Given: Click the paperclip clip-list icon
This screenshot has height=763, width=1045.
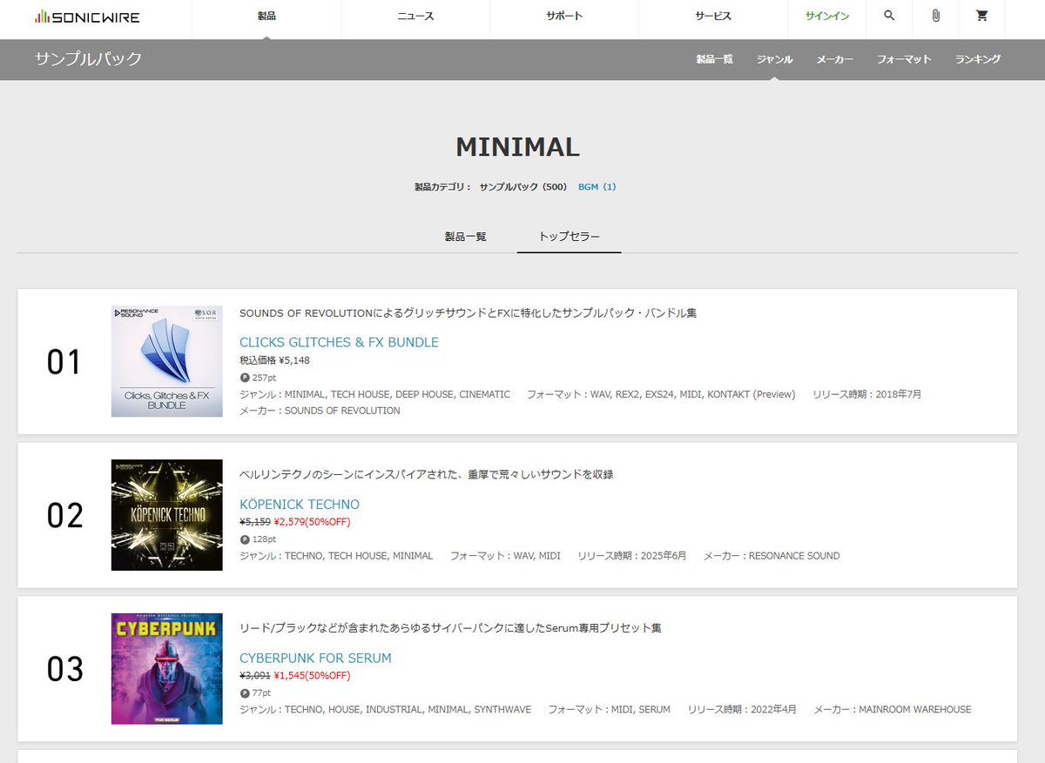Looking at the screenshot, I should 935,16.
